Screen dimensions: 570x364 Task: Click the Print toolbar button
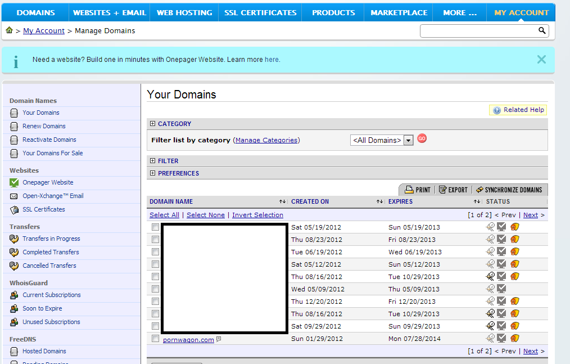(x=417, y=190)
